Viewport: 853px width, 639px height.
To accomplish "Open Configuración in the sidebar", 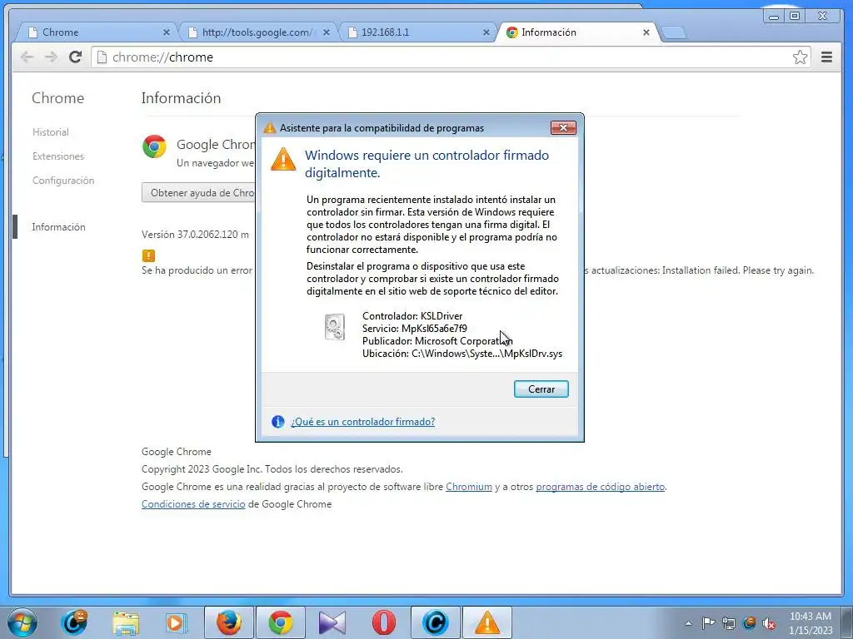I will [x=63, y=181].
